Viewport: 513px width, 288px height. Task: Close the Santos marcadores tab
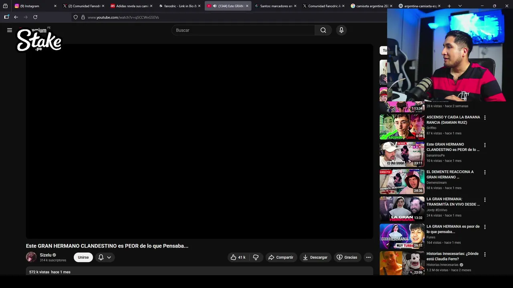[295, 6]
